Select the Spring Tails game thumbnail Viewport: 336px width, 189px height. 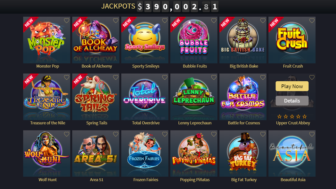[96, 97]
